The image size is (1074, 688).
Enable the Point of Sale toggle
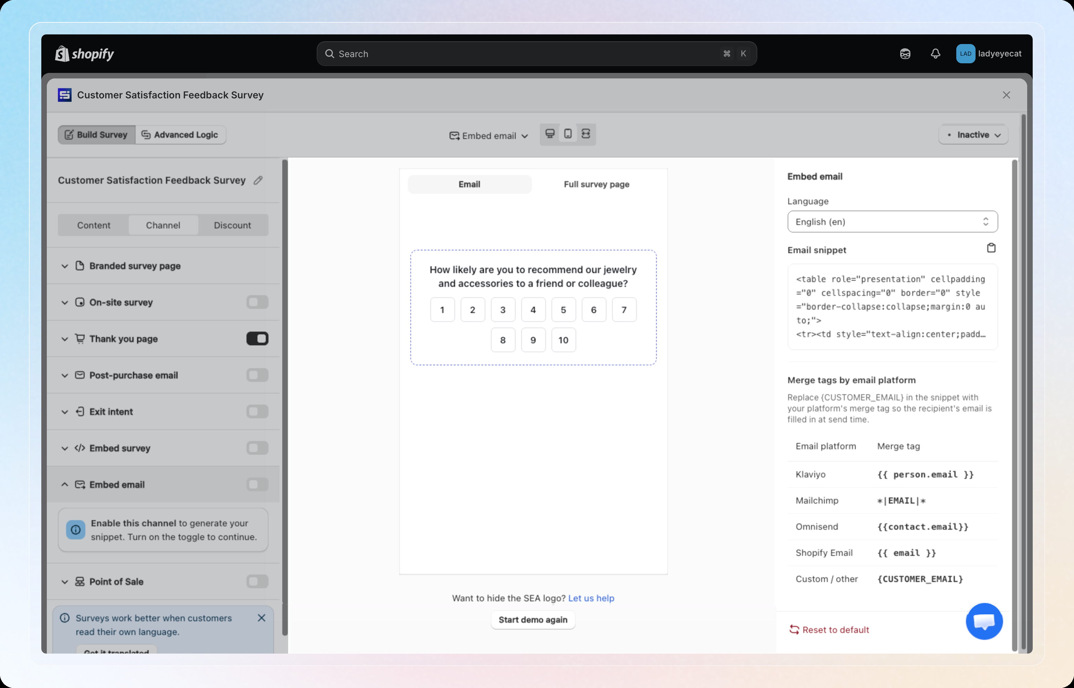[x=257, y=582]
